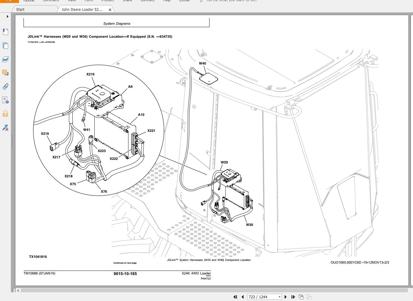This screenshot has height=301, width=413.
Task: Click the previous view icon
Action: click(301, 297)
